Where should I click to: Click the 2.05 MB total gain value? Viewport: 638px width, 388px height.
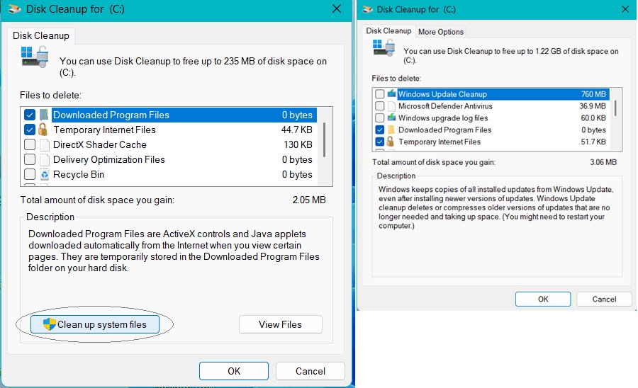[309, 200]
